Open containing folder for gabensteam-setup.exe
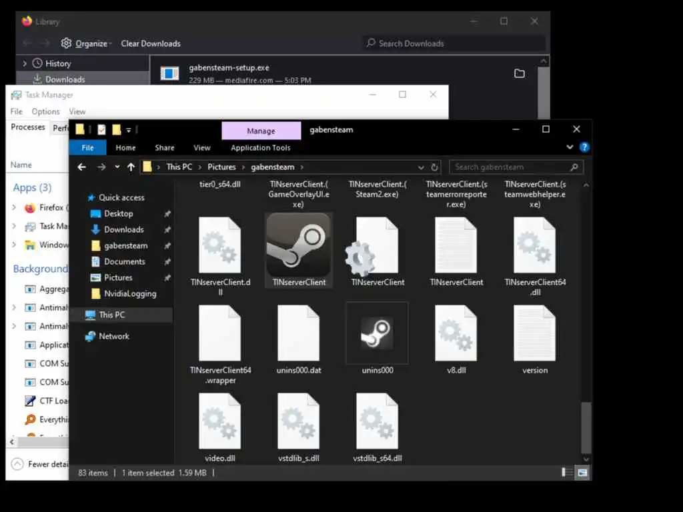Image resolution: width=683 pixels, height=512 pixels. [519, 73]
